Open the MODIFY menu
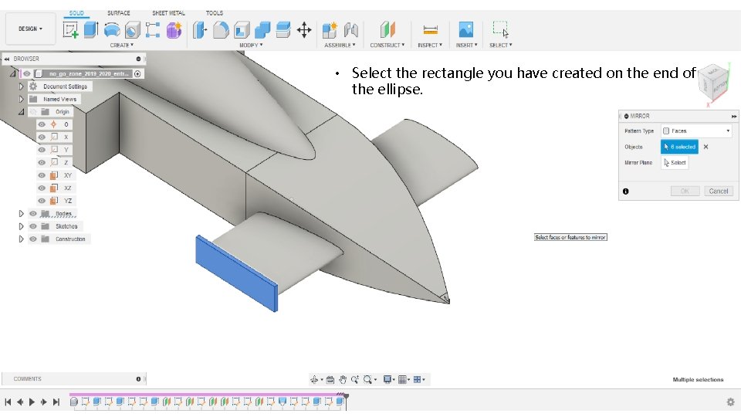 (x=251, y=46)
